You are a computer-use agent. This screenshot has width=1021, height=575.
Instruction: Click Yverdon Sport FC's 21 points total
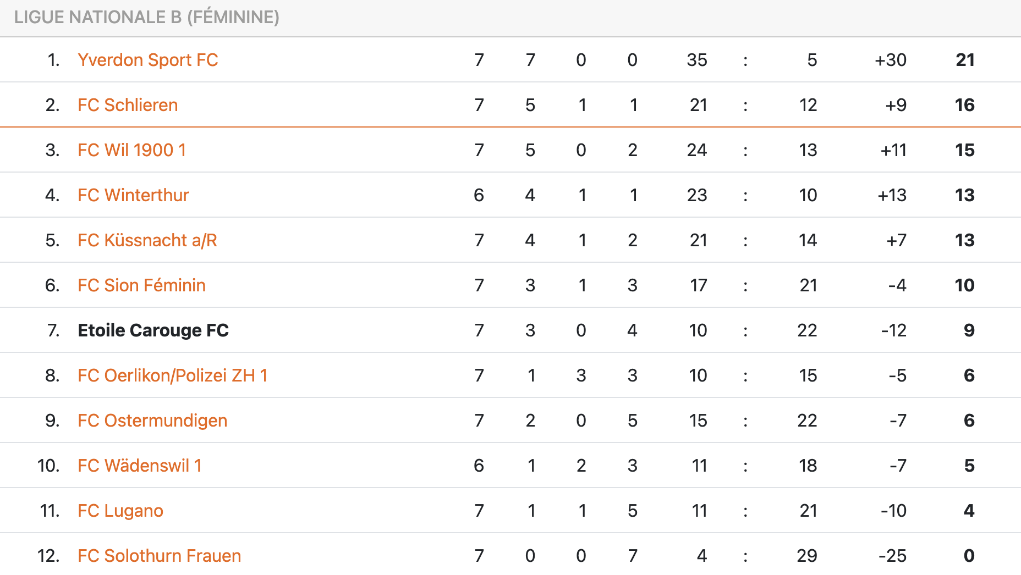965,60
